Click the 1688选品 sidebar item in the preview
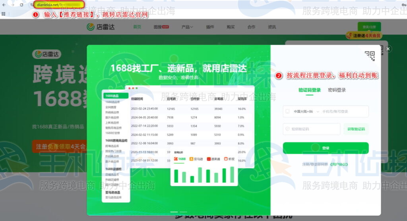 tap(116, 96)
